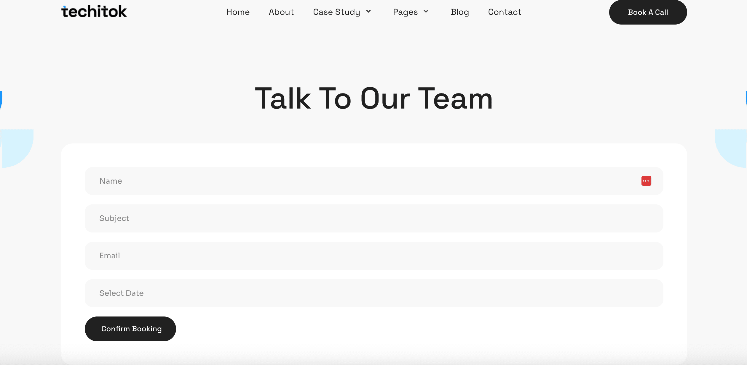747x365 pixels.
Task: Expand the Pages dropdown menu
Action: tap(411, 12)
